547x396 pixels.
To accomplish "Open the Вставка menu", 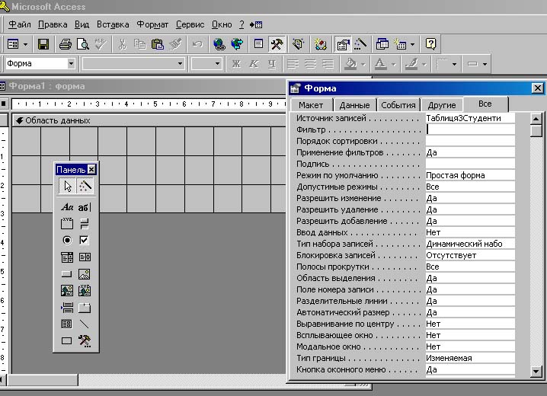I will (113, 24).
